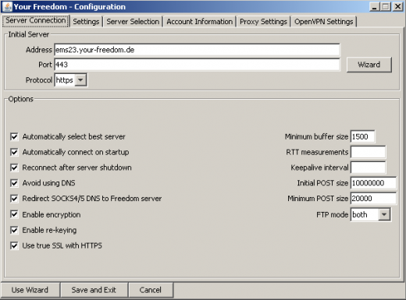Viewport: 406px width, 300px height.
Task: Toggle Automatically select best server checkbox
Action: [x=14, y=136]
